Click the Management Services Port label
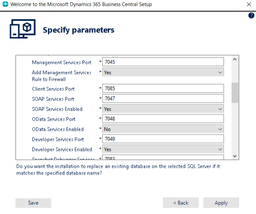 click(62, 63)
